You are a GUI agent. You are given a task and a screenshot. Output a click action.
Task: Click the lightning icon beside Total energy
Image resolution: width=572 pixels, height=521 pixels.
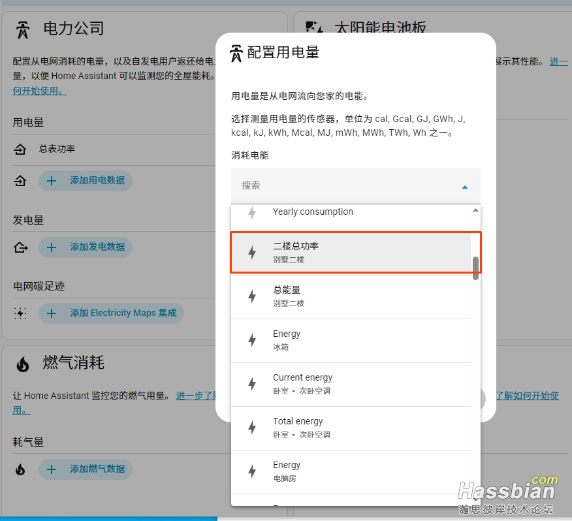click(252, 428)
